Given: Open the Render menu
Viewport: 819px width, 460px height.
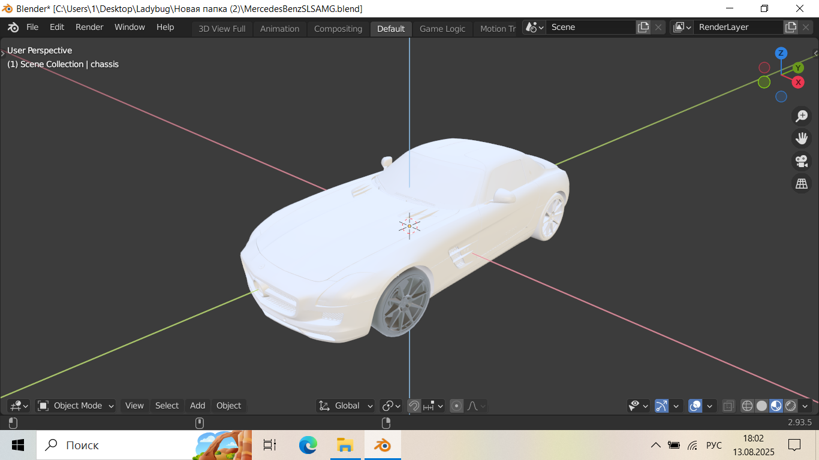Looking at the screenshot, I should pyautogui.click(x=89, y=28).
